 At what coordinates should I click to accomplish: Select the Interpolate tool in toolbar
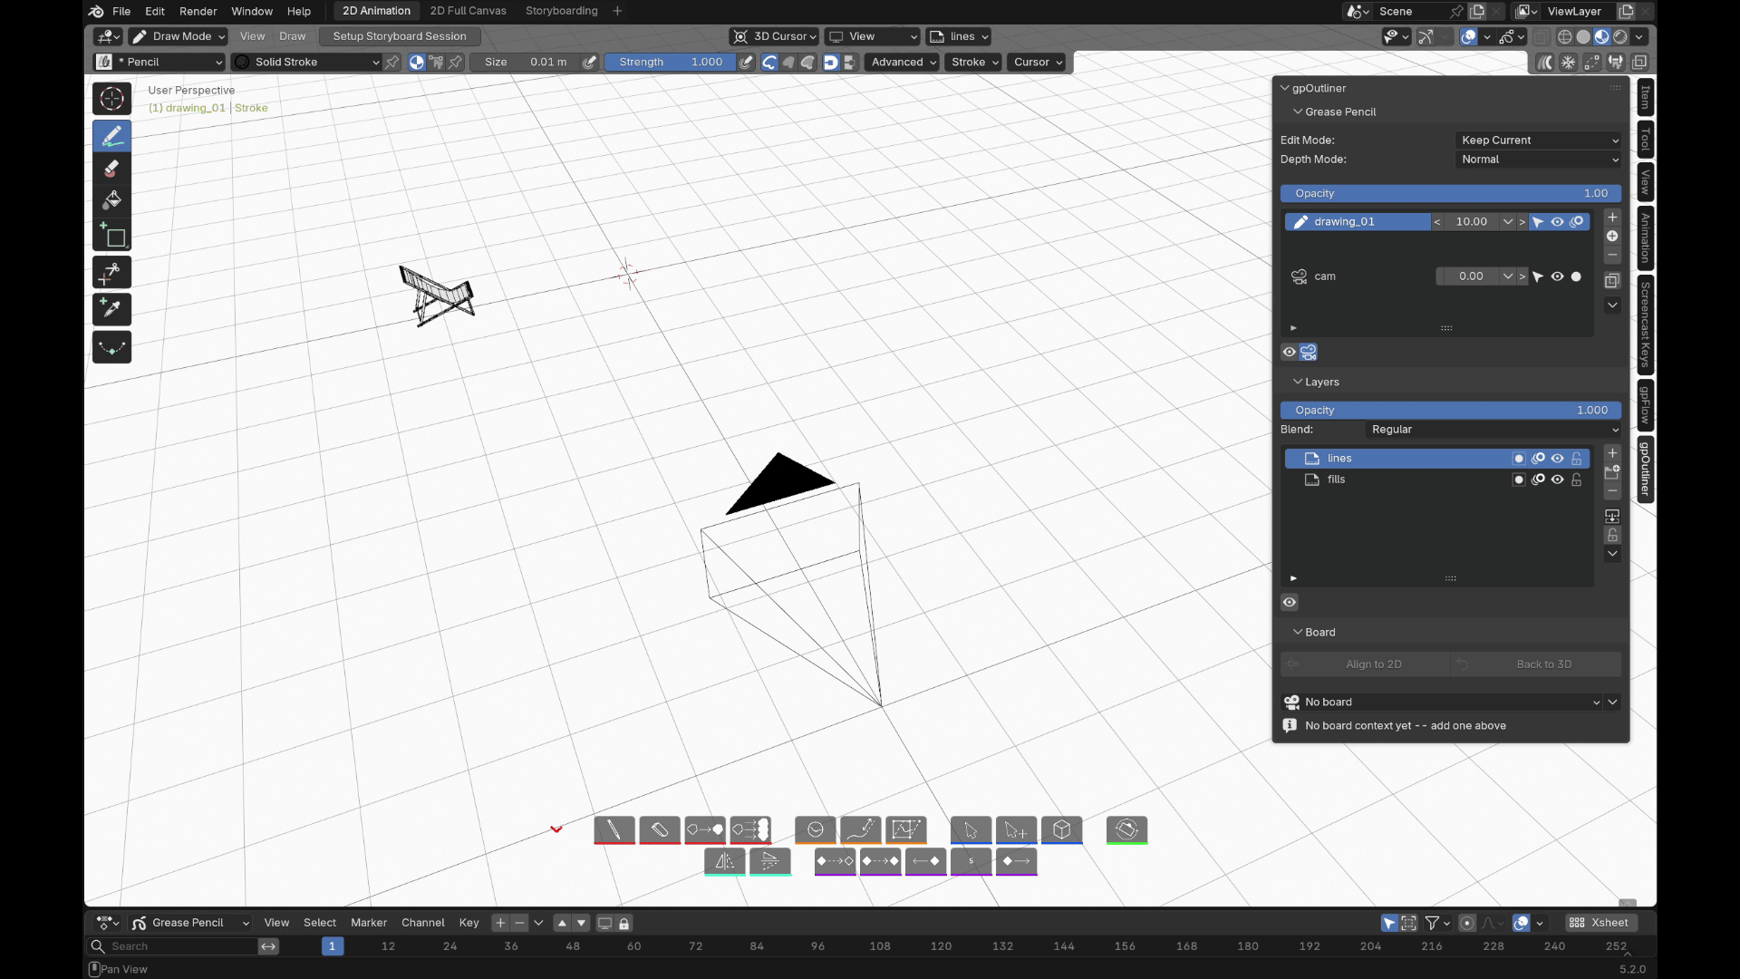[112, 347]
